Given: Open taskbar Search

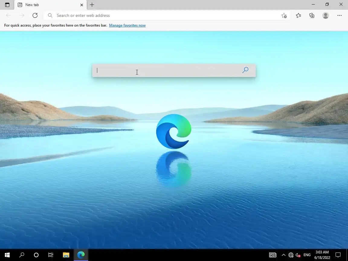Looking at the screenshot, I should tap(22, 255).
